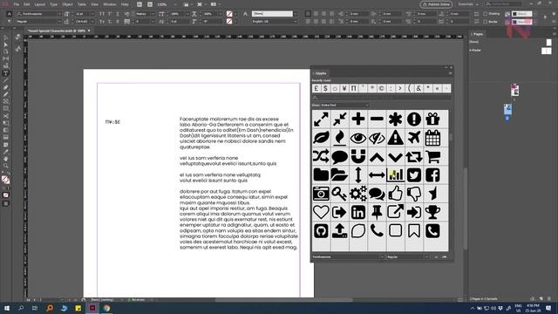Viewport: 558px width, 314px height.
Task: Insert recently used copyright glyph
Action: point(381,88)
